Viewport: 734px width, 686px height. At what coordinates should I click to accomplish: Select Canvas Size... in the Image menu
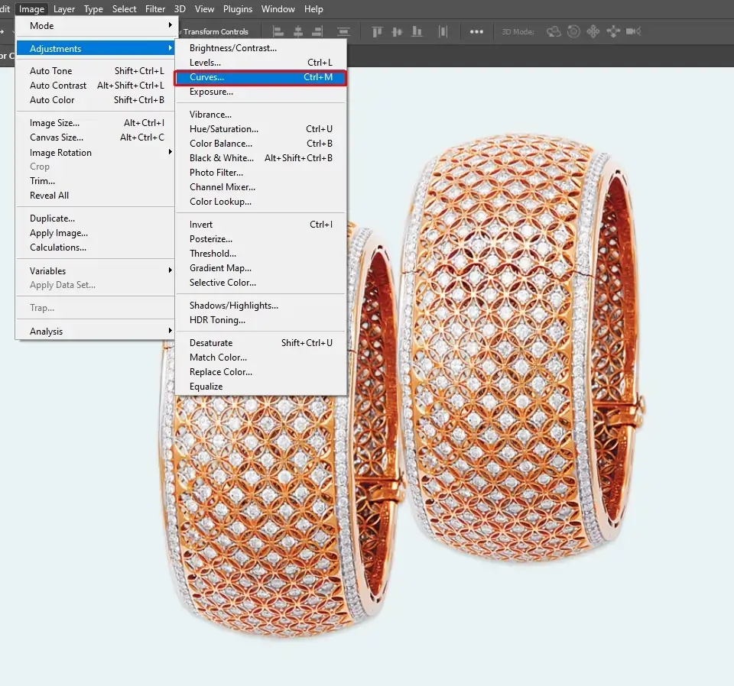tap(57, 138)
